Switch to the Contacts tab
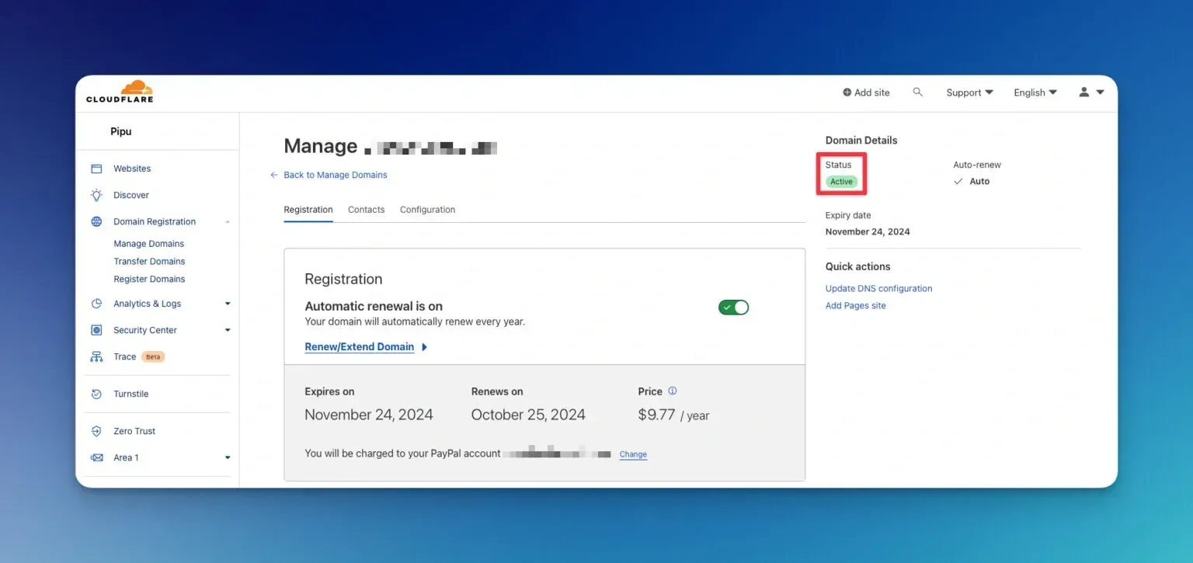1193x563 pixels. coord(366,210)
